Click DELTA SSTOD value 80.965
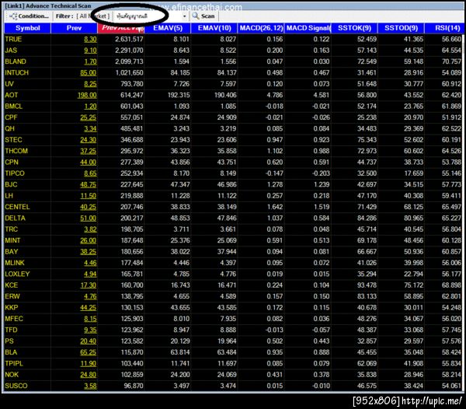Screen dimensions: 466x409 413,218
